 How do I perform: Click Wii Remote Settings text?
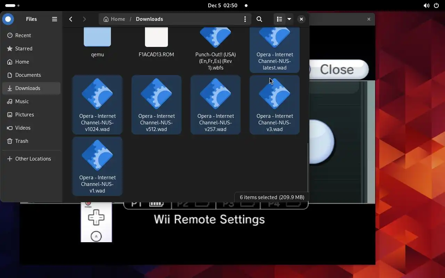pos(209,220)
